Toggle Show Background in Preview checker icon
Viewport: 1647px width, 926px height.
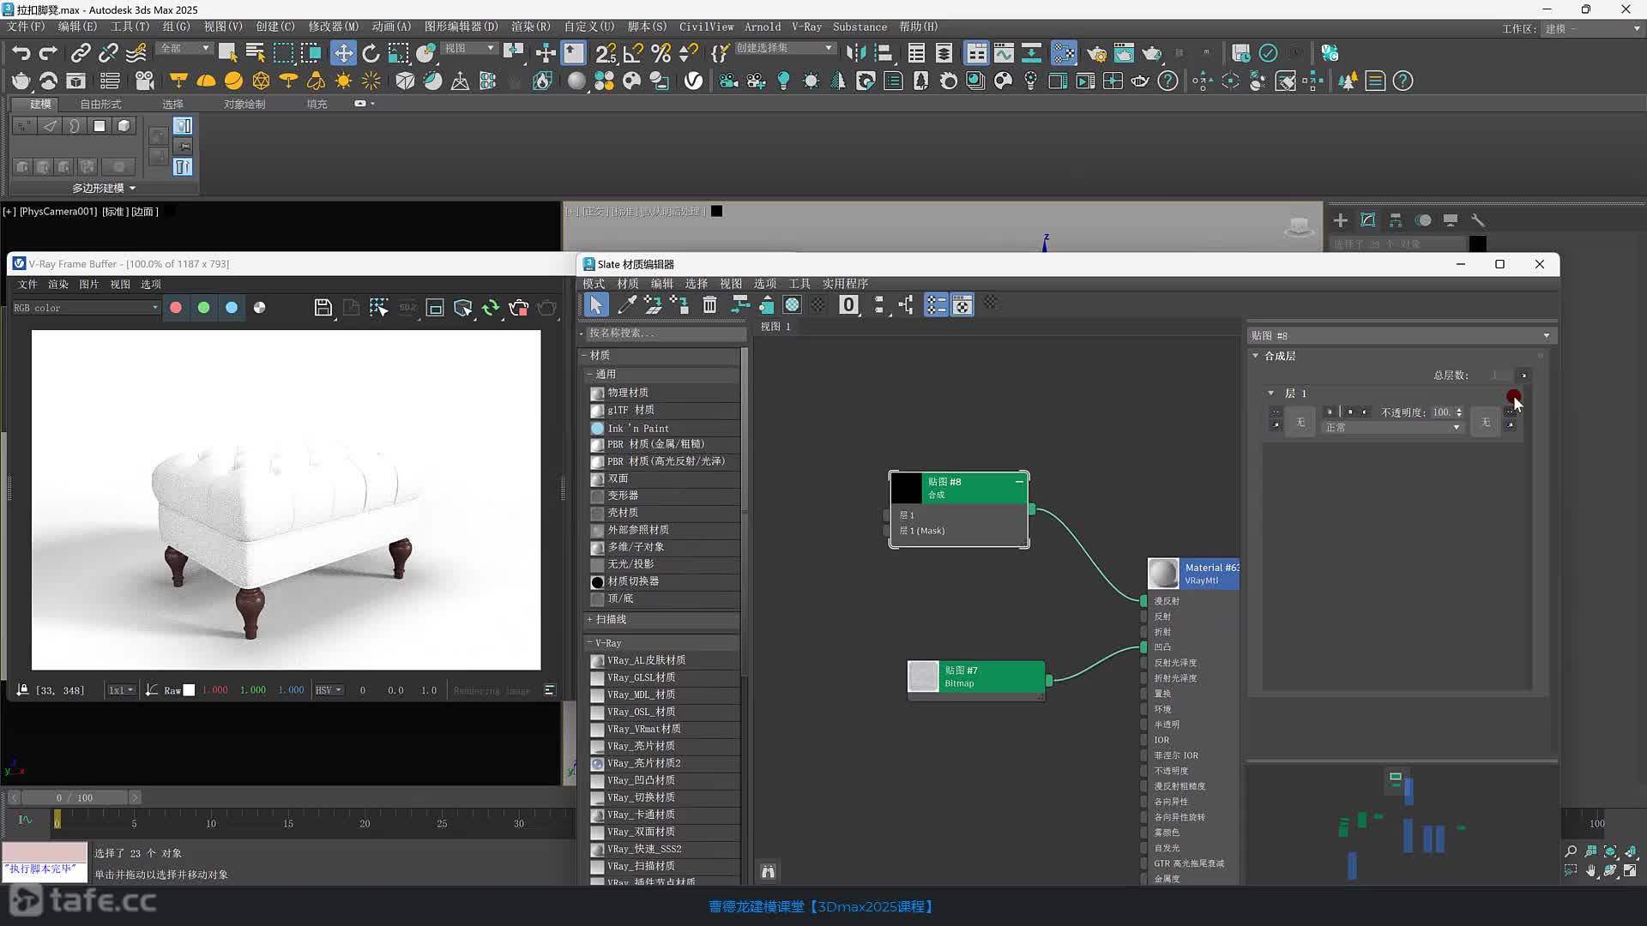pos(817,304)
